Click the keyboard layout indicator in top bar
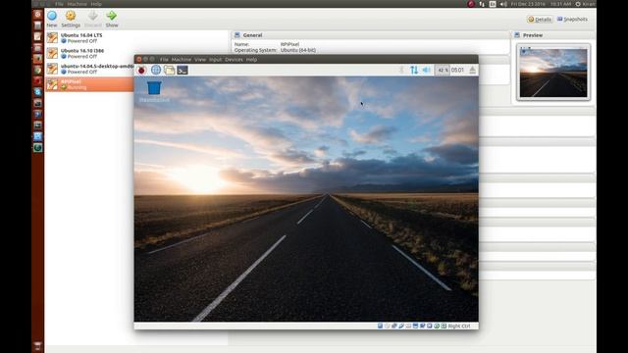Image resolution: width=628 pixels, height=353 pixels. pyautogui.click(x=493, y=4)
